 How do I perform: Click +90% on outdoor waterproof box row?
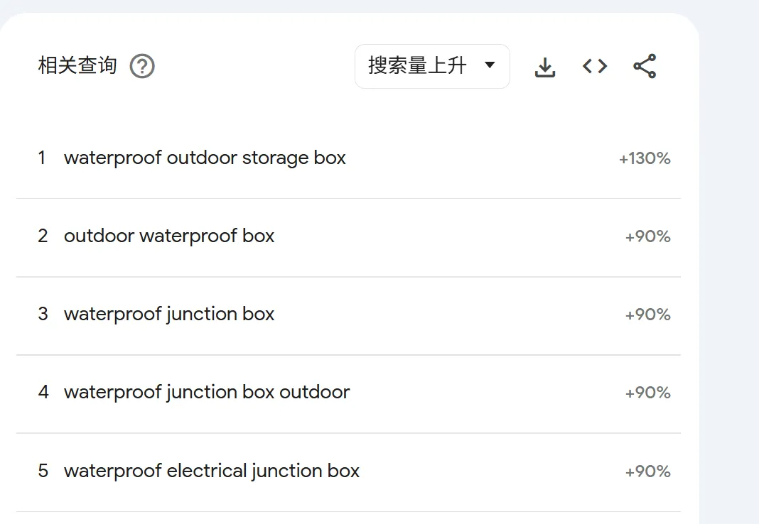click(647, 236)
